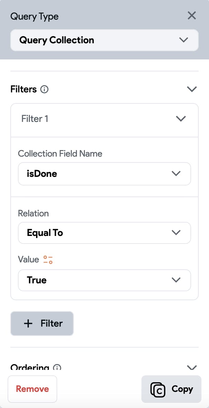Click the Filter 1 header label

(35, 119)
